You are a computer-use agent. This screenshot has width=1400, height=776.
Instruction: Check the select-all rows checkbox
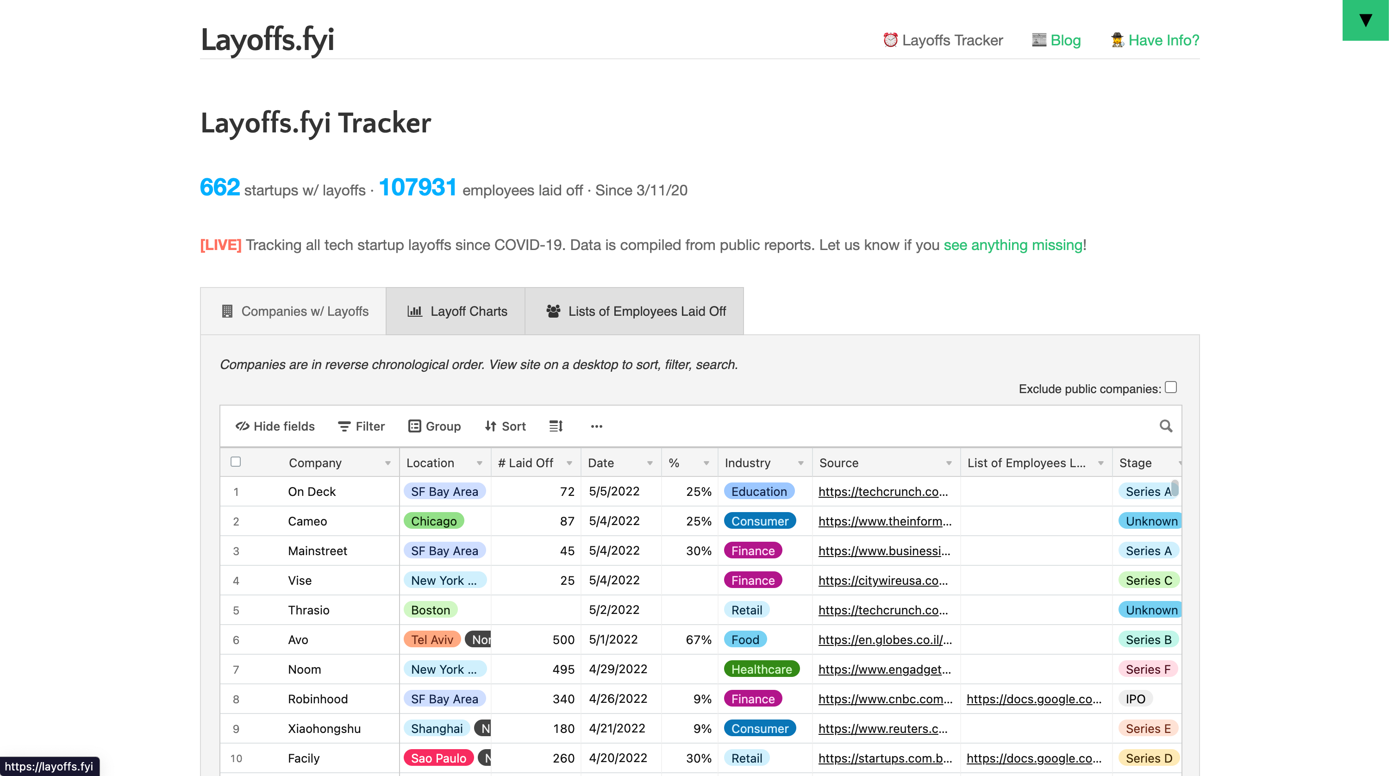tap(235, 461)
